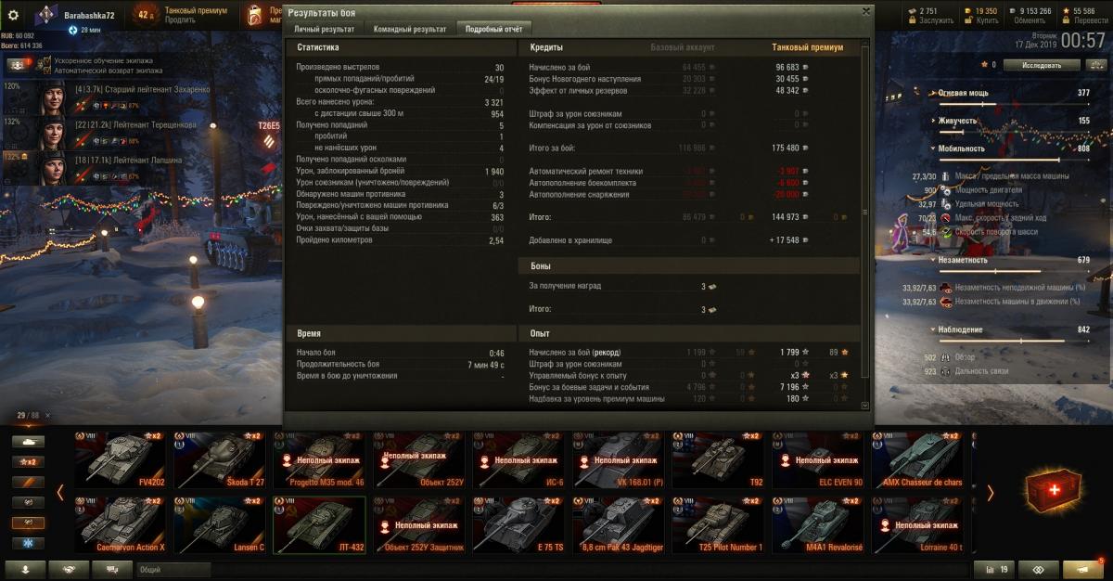Open the game settings gear menu
The width and height of the screenshot is (1113, 581).
[13, 14]
